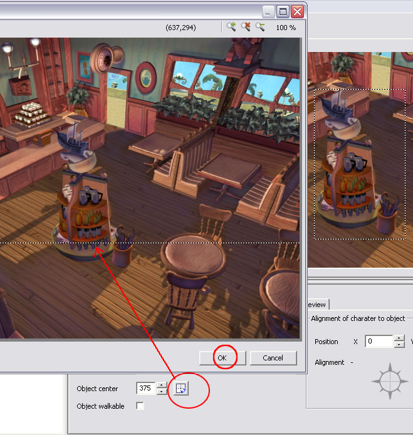Click the Alignment of charater to object label
This screenshot has width=413, height=435.
[x=358, y=318]
